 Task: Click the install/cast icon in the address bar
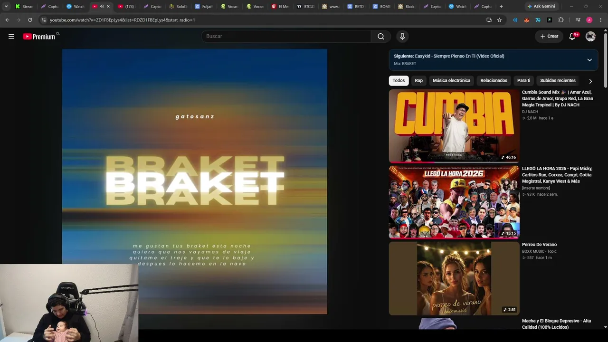(489, 20)
